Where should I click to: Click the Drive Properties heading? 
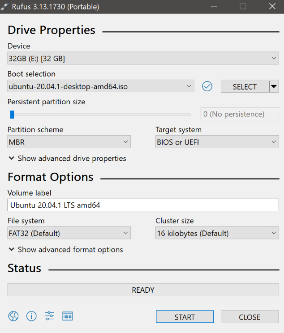[52, 30]
